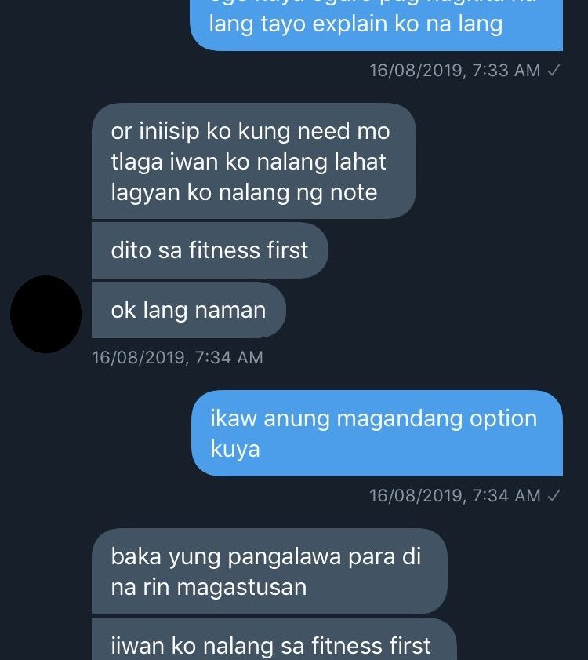Tap the 'iiwan ko nalang sa fitness first' message
The height and width of the screenshot is (660, 588).
274,639
